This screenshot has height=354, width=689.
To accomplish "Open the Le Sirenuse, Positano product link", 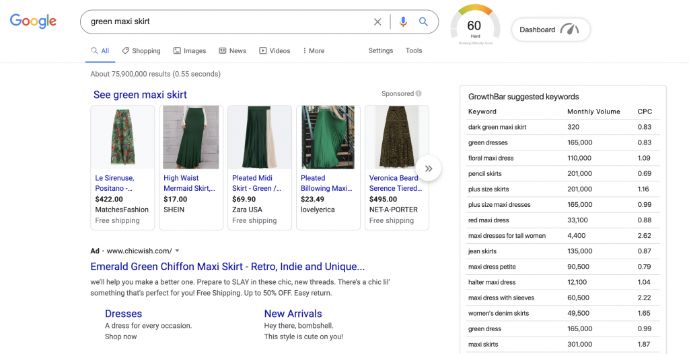I will pyautogui.click(x=114, y=183).
